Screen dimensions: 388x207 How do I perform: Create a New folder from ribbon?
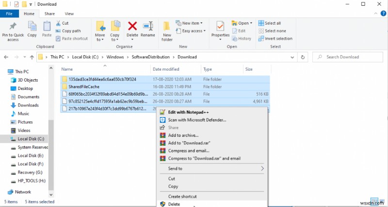[x=167, y=31]
